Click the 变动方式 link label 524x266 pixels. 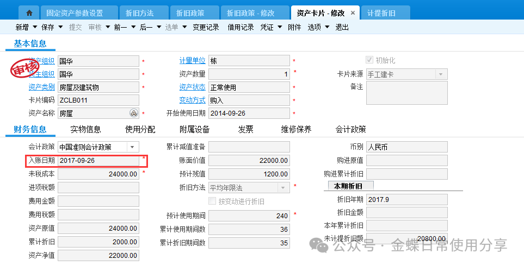(x=192, y=100)
